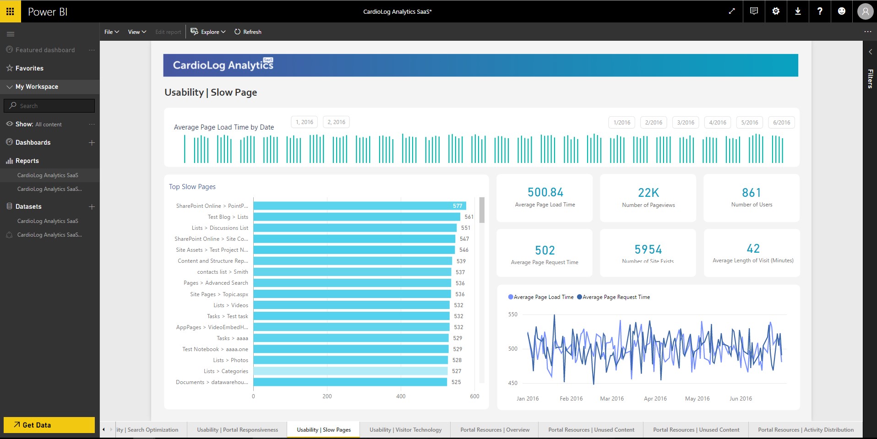Screen dimensions: 877x439
Task: Open CardioLog Analytics SaaS report
Action: (48, 175)
